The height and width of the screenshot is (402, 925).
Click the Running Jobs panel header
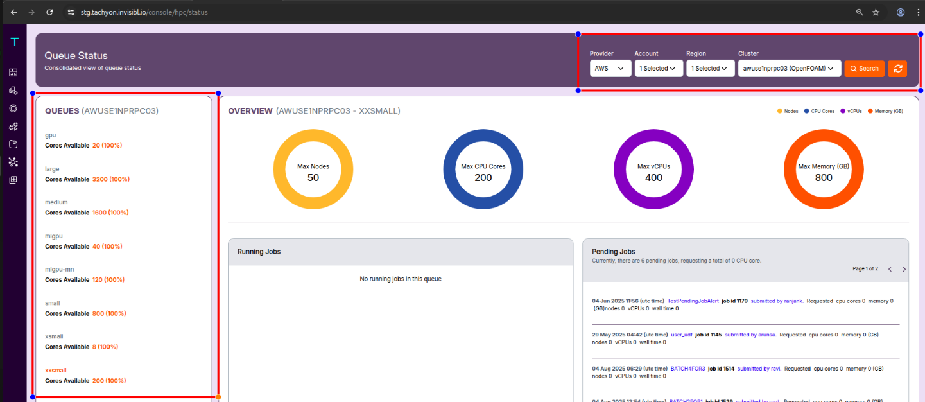point(401,252)
